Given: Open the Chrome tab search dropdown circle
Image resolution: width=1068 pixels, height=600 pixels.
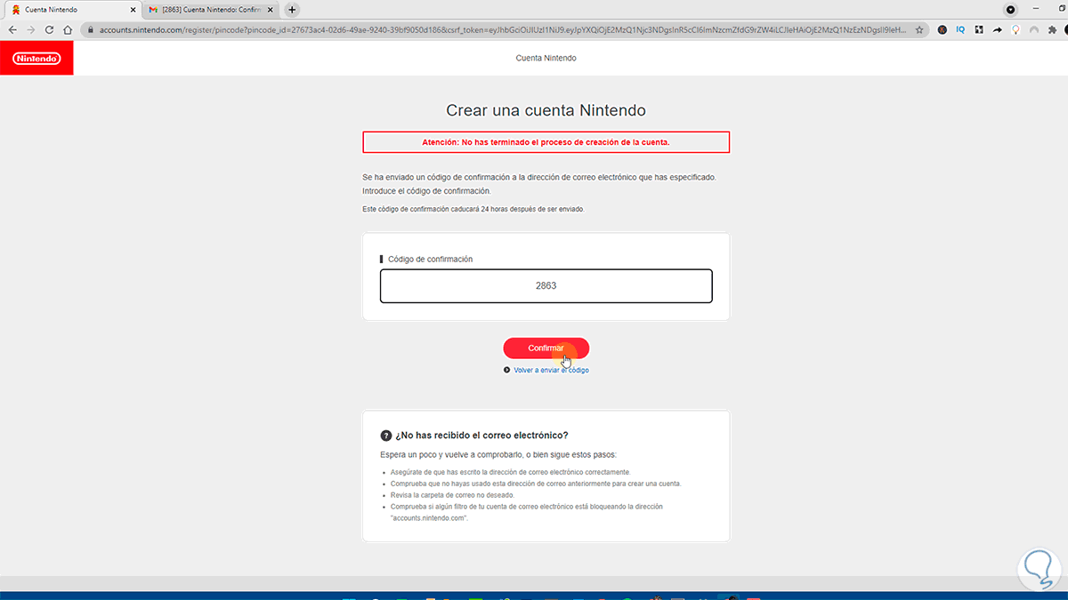Looking at the screenshot, I should (x=1011, y=10).
